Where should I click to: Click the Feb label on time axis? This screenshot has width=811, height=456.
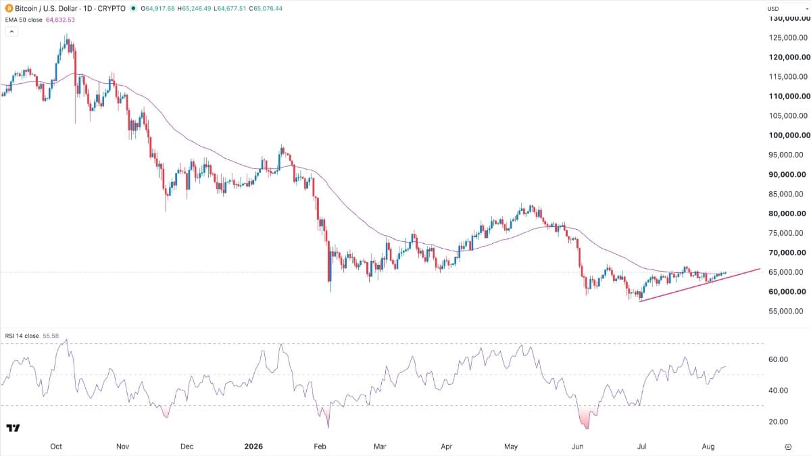pyautogui.click(x=321, y=447)
